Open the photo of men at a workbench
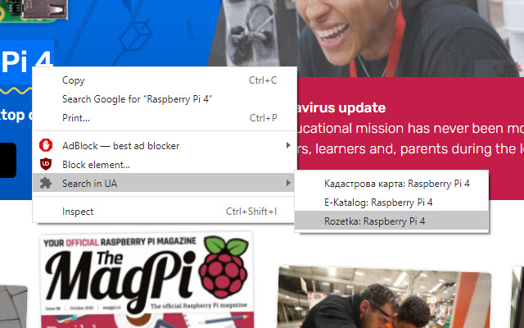 (385, 297)
